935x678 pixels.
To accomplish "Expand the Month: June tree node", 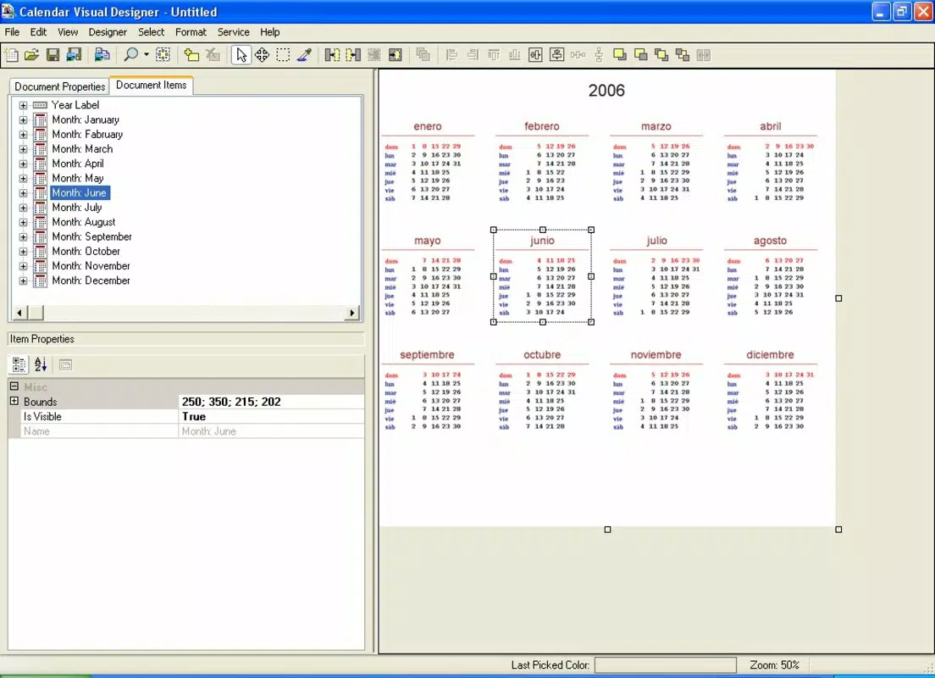I will pyautogui.click(x=23, y=192).
